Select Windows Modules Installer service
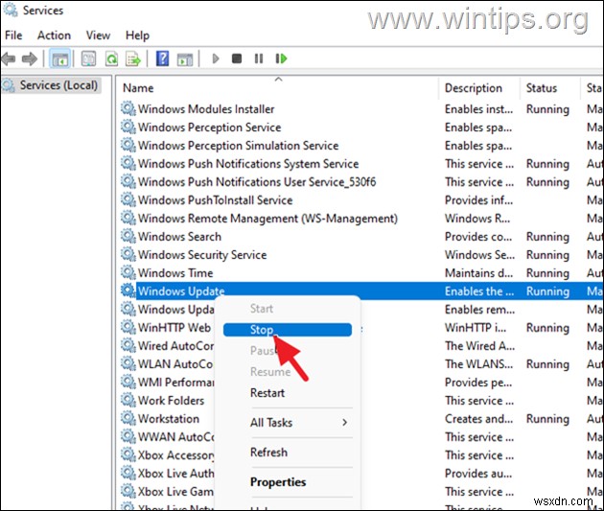Viewport: 604px width, 511px height. pos(206,109)
